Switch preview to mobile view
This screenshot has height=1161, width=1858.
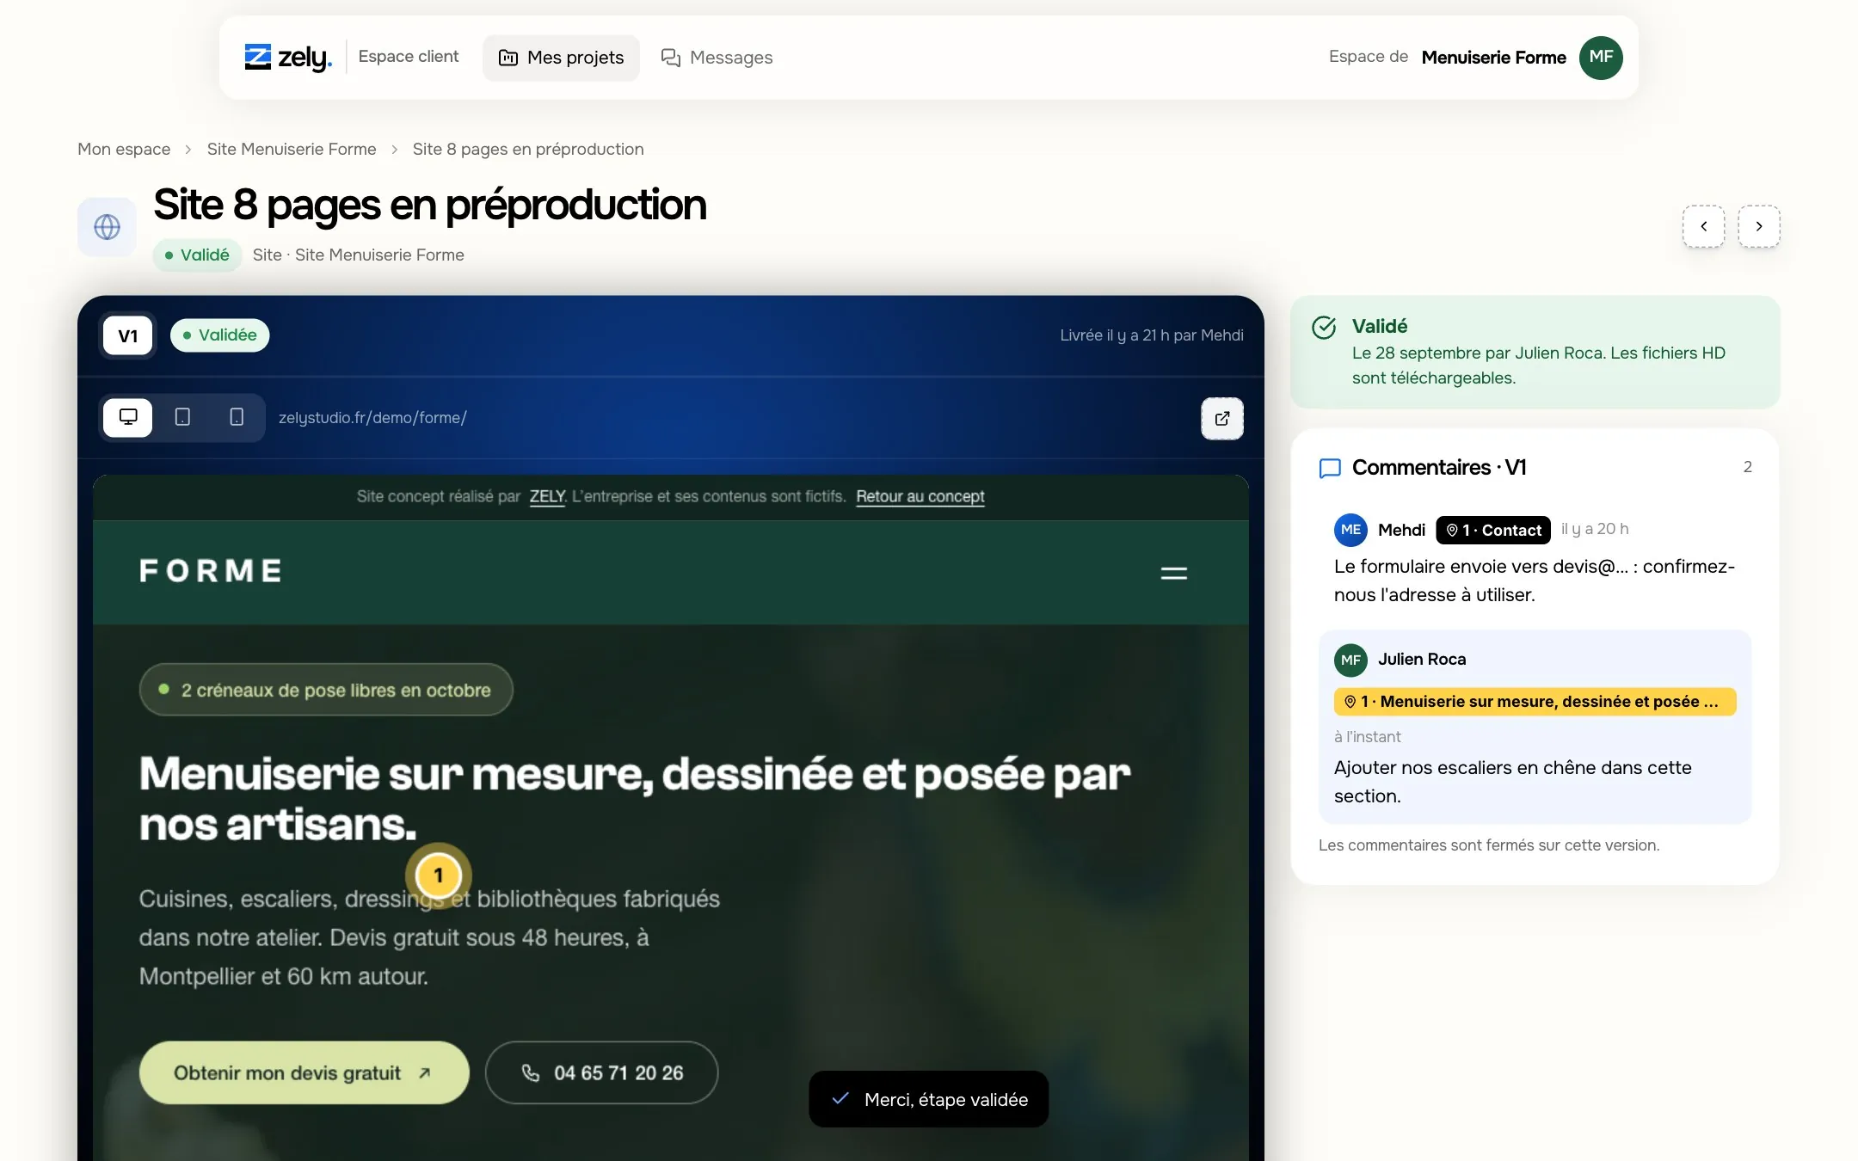coord(237,417)
